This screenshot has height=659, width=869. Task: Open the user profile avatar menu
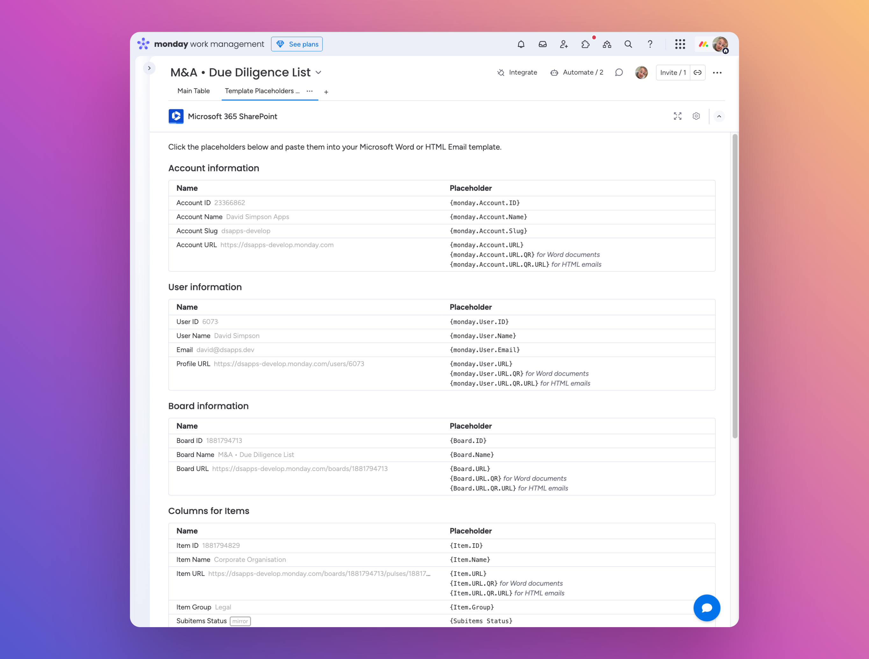pos(720,44)
